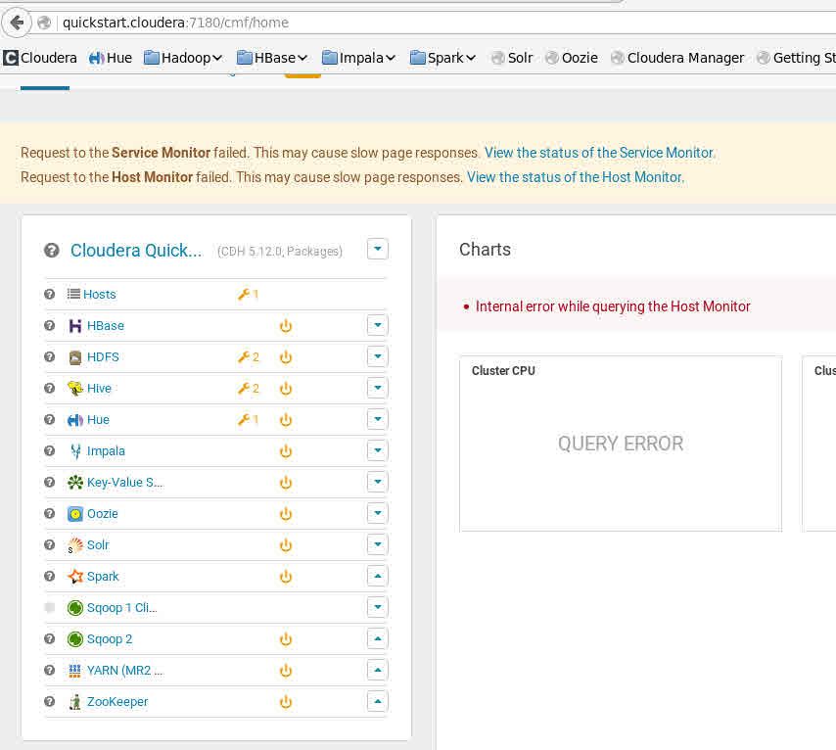Open Sqoop 1 Client actions dropdown
The image size is (836, 750).
tap(378, 607)
